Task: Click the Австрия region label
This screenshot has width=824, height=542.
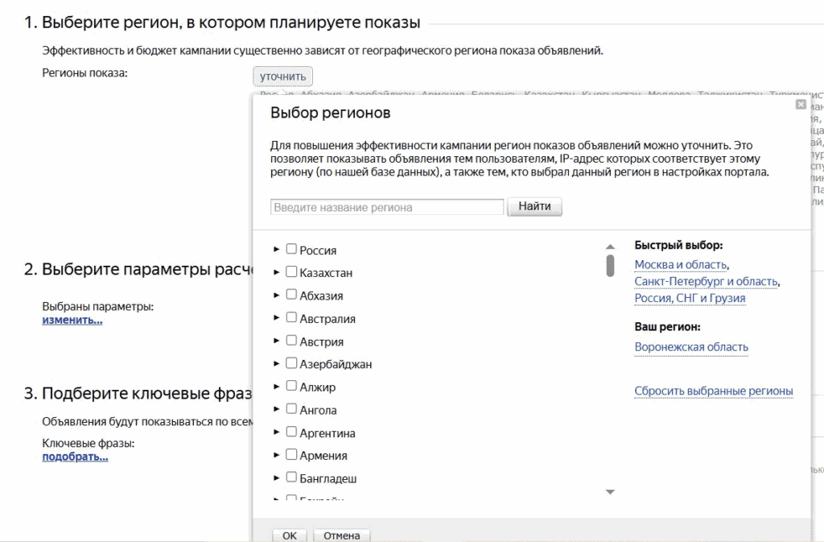Action: 322,341
